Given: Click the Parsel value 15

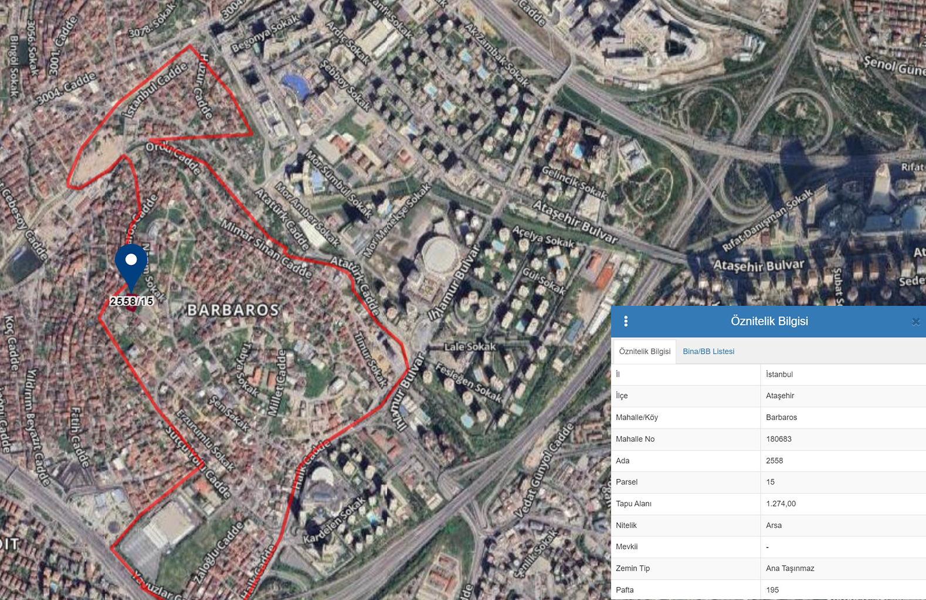Looking at the screenshot, I should pos(770,482).
